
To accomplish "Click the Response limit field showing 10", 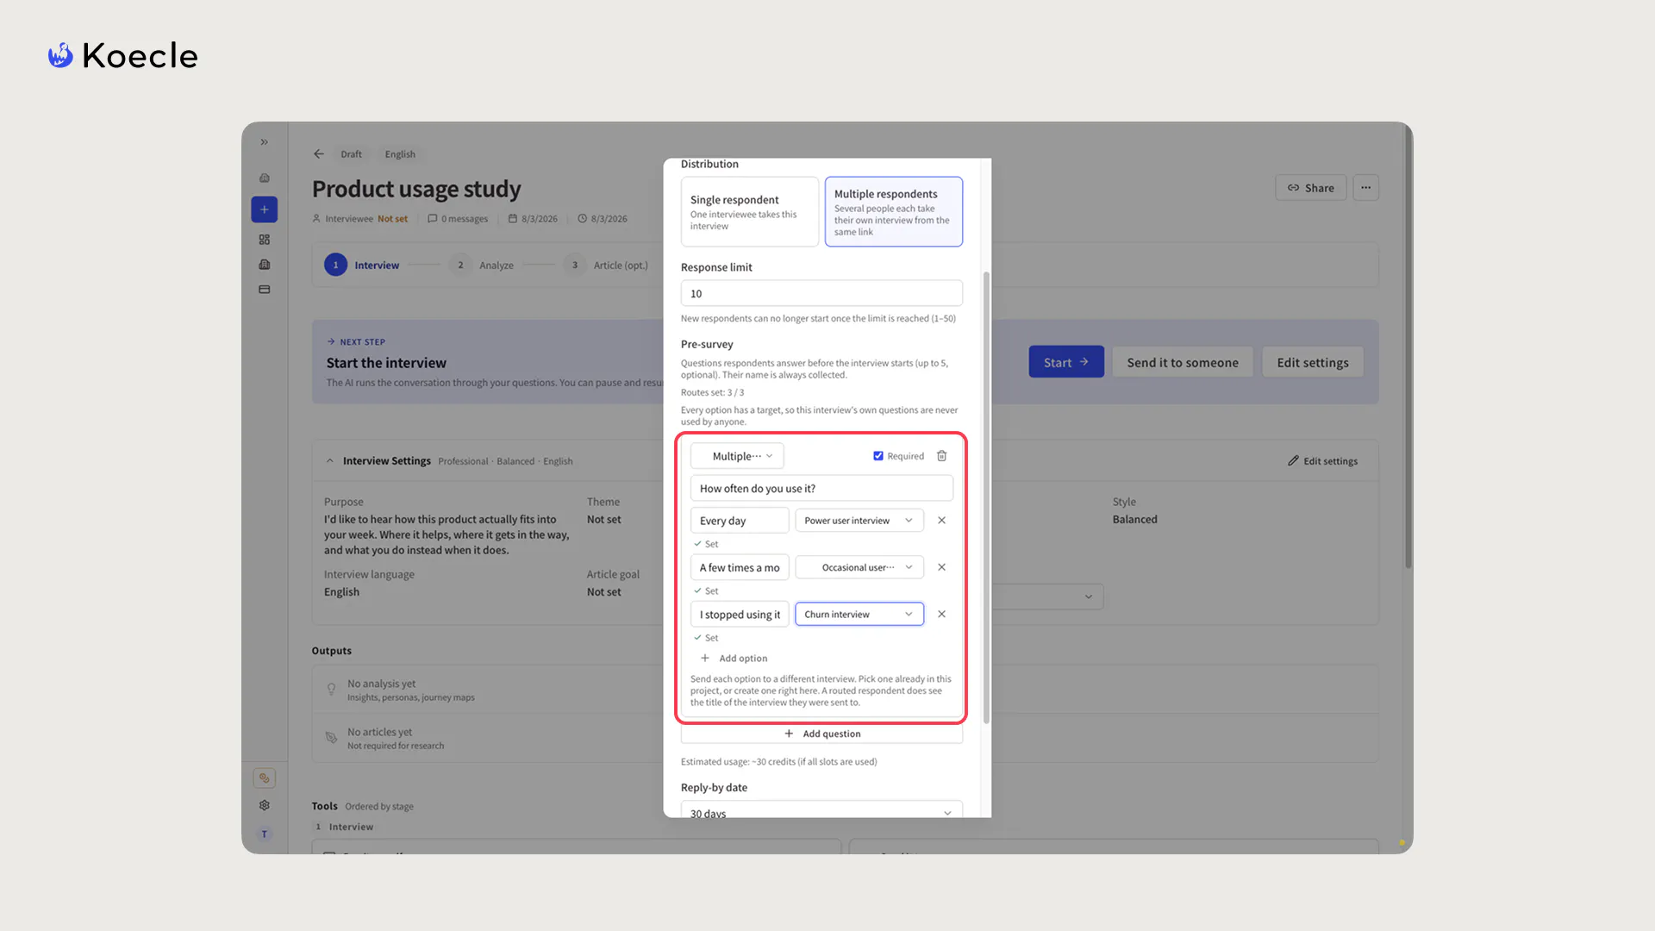I will (821, 294).
